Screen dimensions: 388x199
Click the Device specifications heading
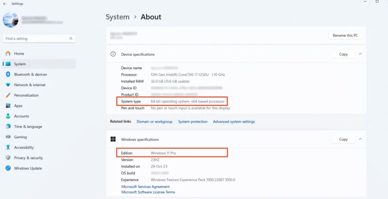[138, 54]
